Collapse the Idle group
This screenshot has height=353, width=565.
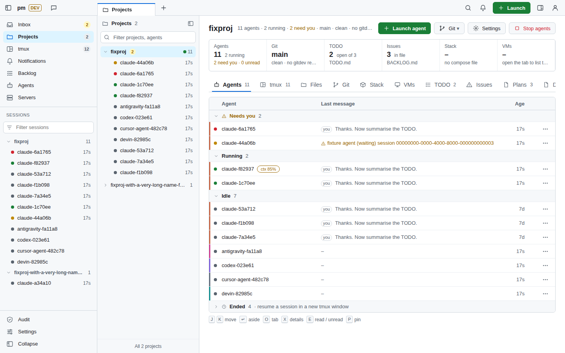click(x=216, y=196)
